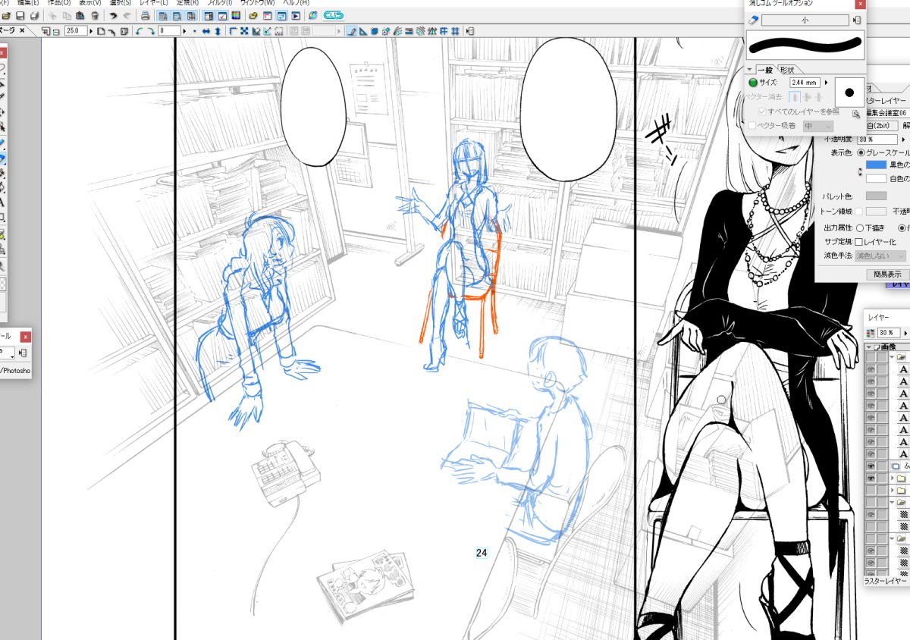910x640 pixels.
Task: Open the 減色手法 dropdown
Action: [x=880, y=256]
